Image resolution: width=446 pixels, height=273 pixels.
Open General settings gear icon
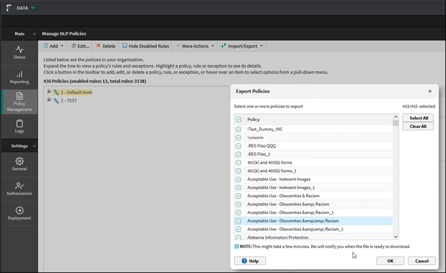[19, 164]
